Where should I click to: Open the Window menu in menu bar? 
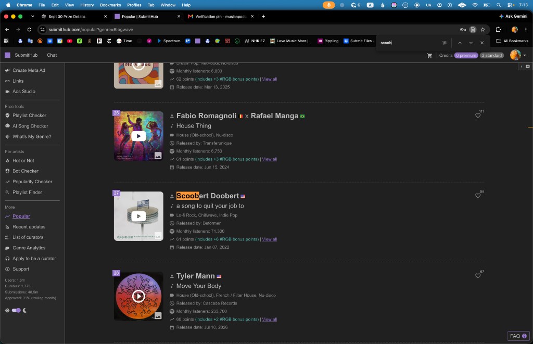click(x=168, y=5)
